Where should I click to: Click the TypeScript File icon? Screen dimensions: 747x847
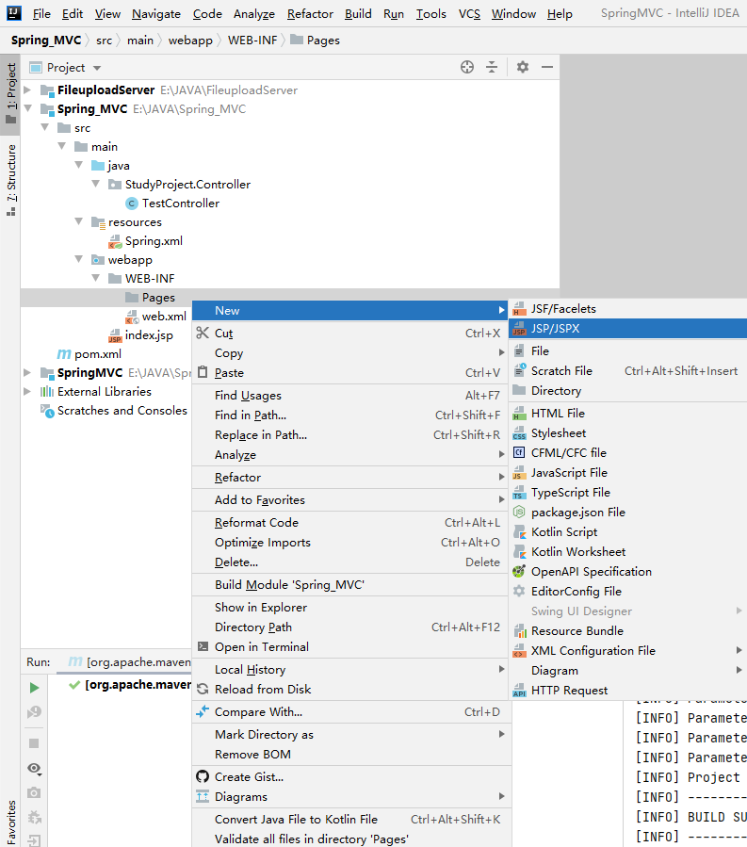[x=519, y=493]
